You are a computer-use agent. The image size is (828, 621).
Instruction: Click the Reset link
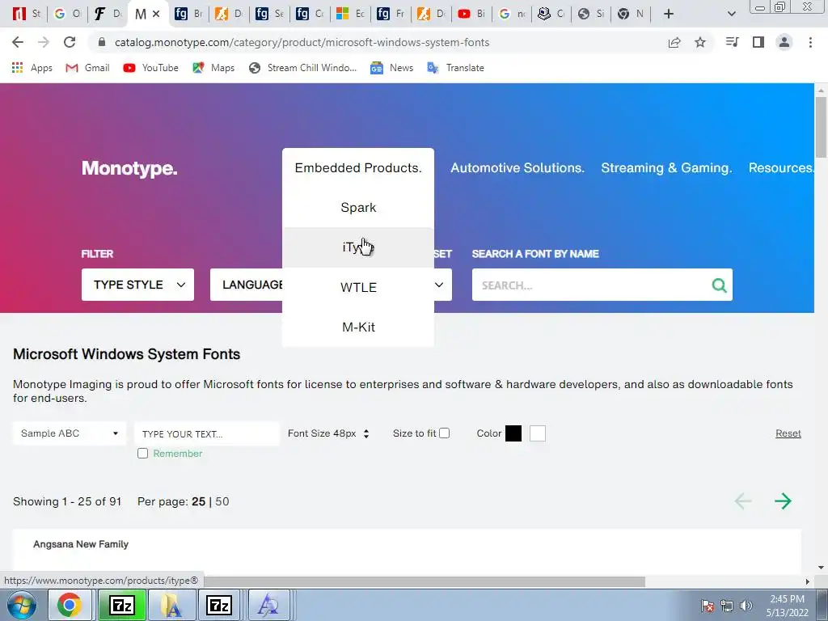click(x=788, y=433)
